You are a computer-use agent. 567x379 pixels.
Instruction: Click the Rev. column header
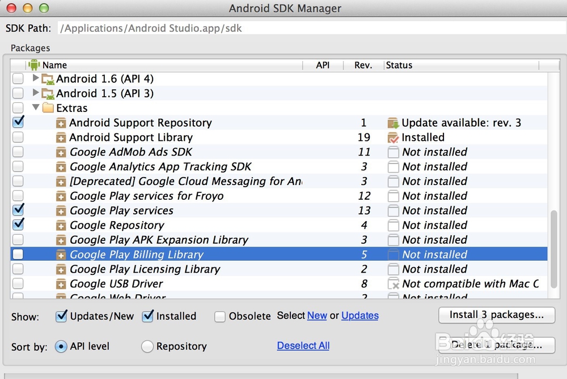[x=363, y=65]
